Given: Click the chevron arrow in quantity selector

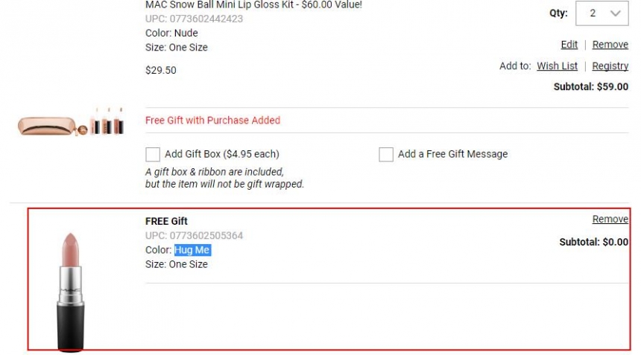Looking at the screenshot, I should [615, 13].
